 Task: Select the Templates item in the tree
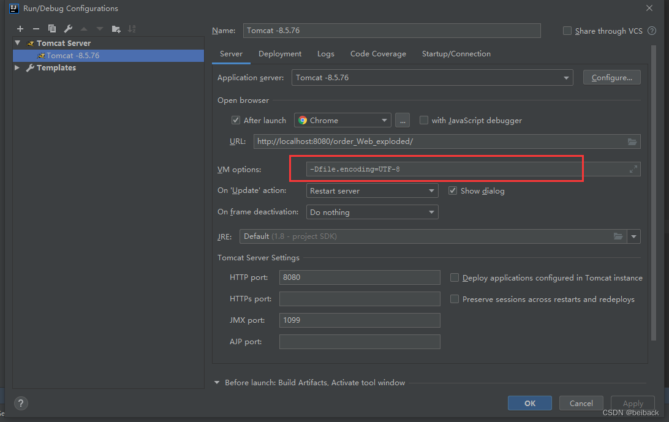[56, 68]
